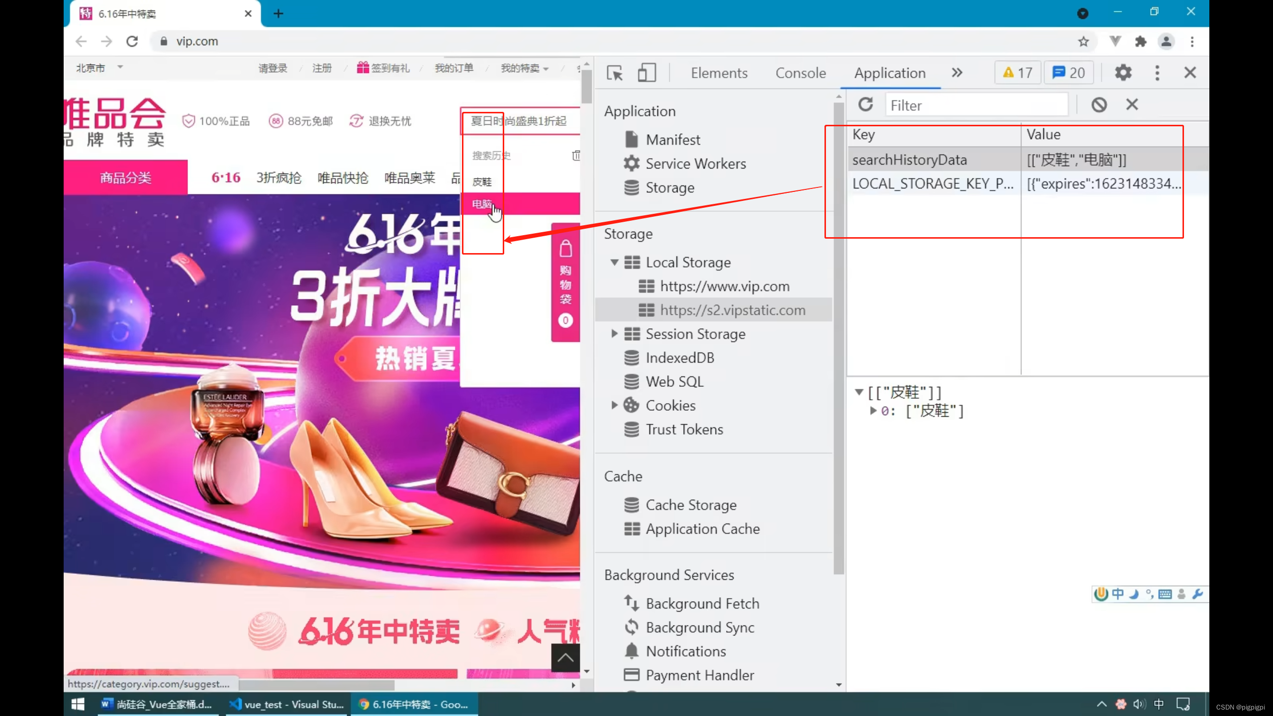Screen dimensions: 1273x716
Task: Switch to the Elements tab
Action: [x=719, y=73]
